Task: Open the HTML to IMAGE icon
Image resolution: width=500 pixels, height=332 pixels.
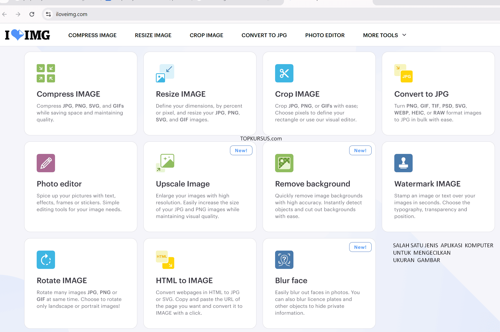Action: point(165,260)
